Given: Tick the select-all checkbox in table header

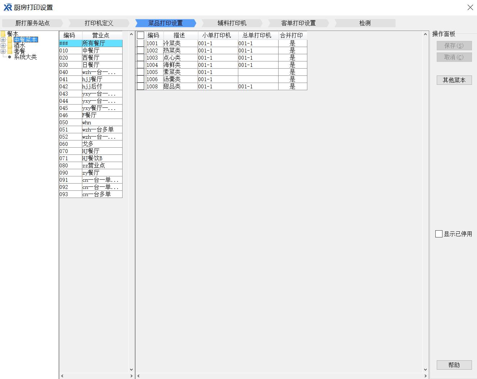Looking at the screenshot, I should [x=141, y=35].
